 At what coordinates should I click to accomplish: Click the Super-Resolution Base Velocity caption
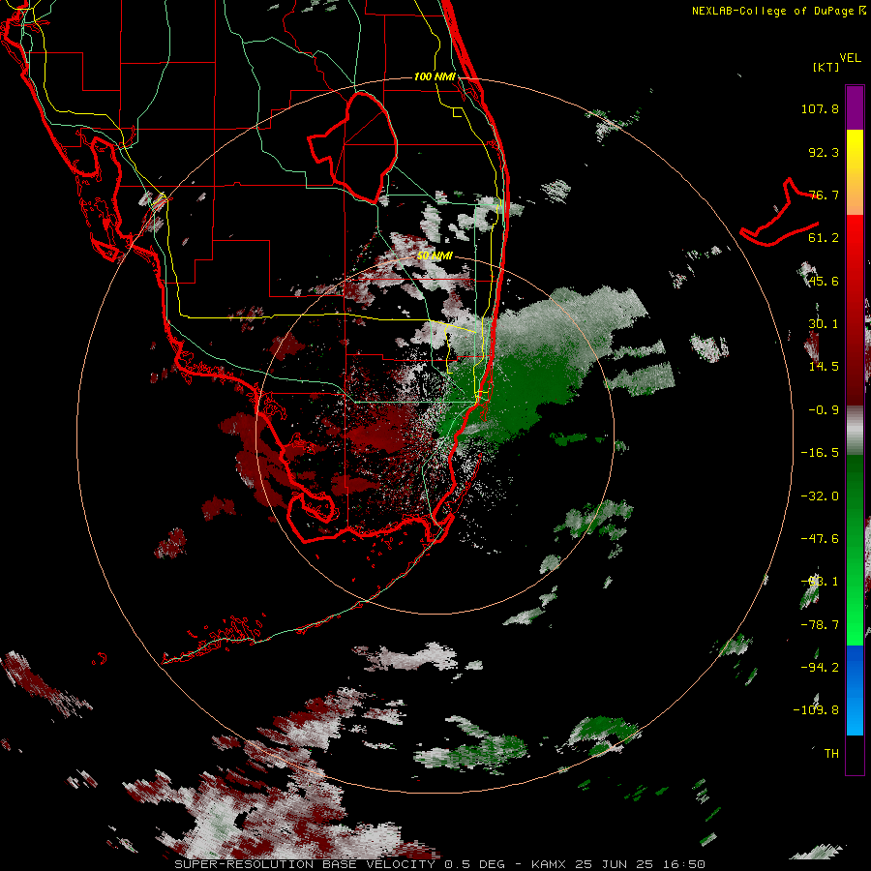440,864
